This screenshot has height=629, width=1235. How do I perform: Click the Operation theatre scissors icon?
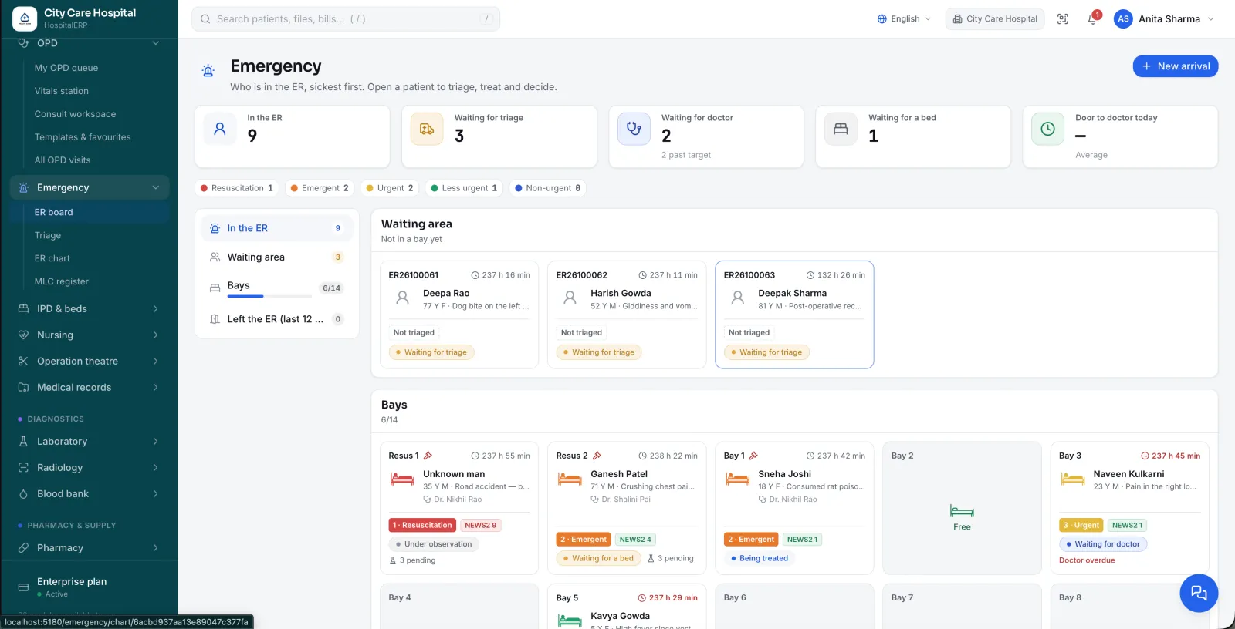[23, 362]
